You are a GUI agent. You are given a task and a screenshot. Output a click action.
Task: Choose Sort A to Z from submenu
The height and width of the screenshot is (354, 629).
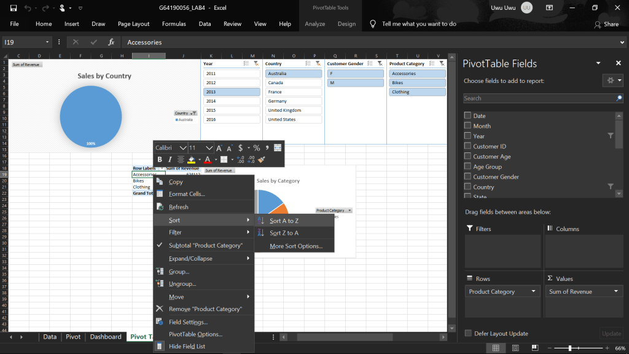tap(284, 221)
